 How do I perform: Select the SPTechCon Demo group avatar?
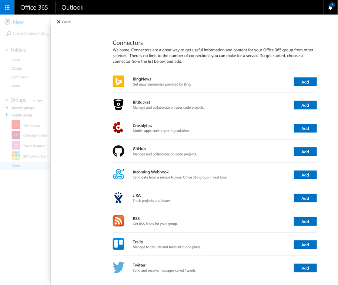pos(16,156)
